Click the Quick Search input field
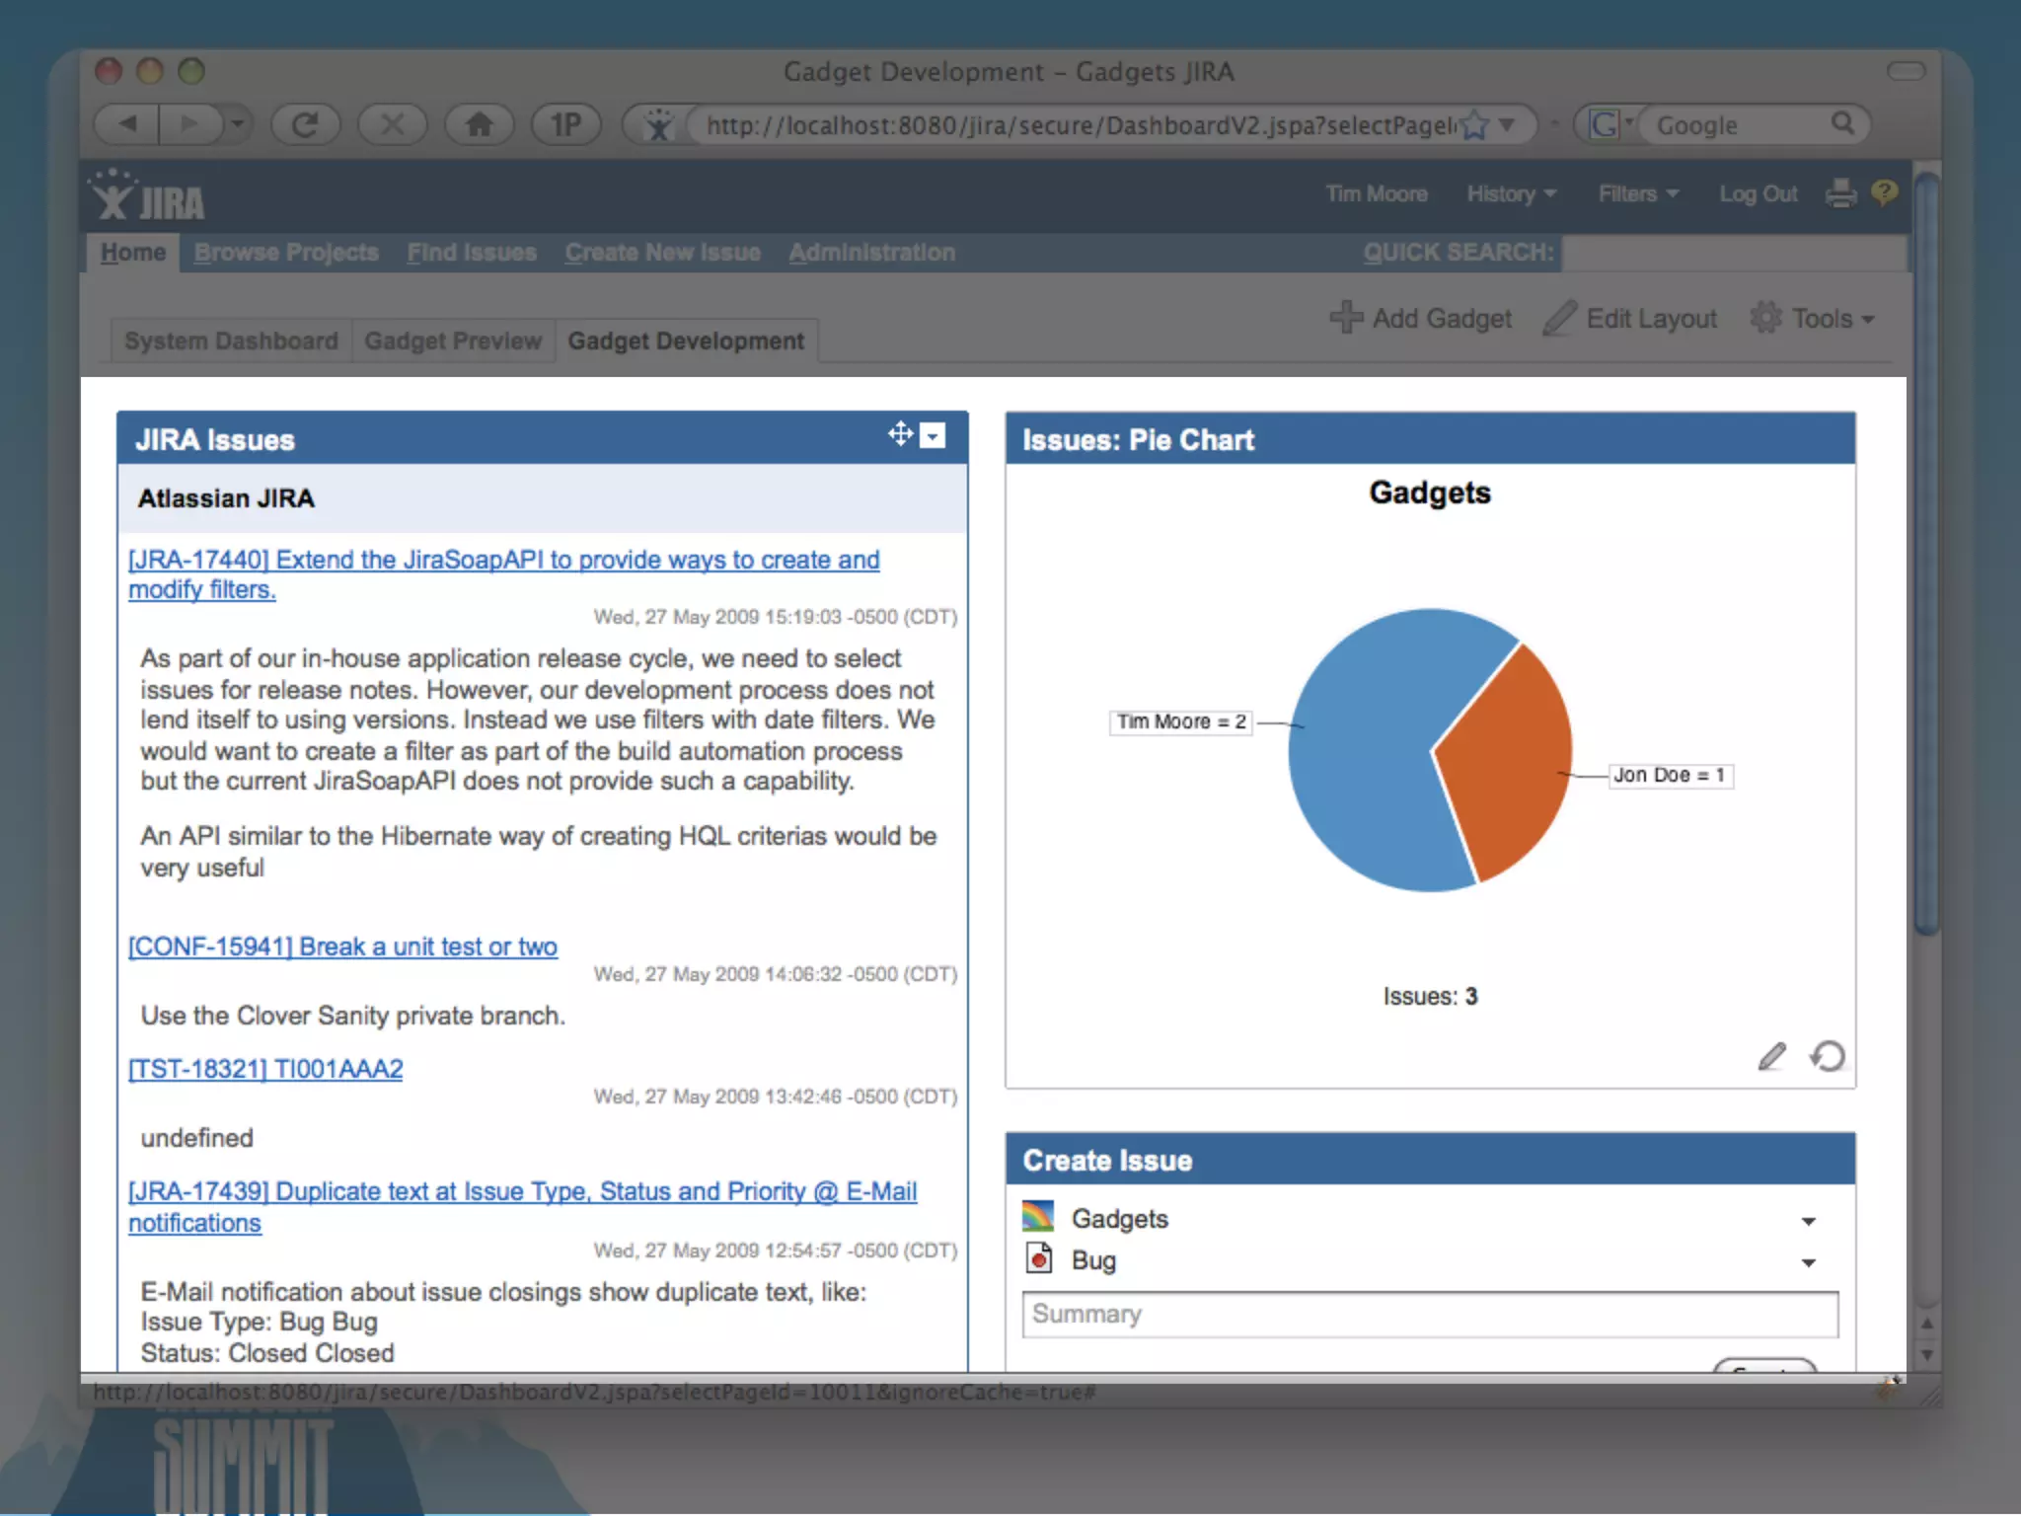Viewport: 2021px width, 1516px height. (x=1734, y=253)
